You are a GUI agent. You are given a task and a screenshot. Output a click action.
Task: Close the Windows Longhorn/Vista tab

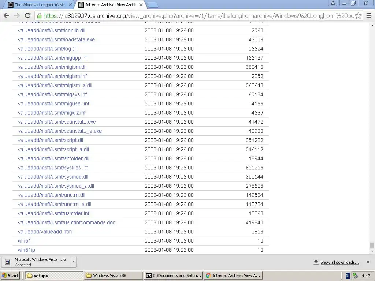pyautogui.click(x=70, y=5)
